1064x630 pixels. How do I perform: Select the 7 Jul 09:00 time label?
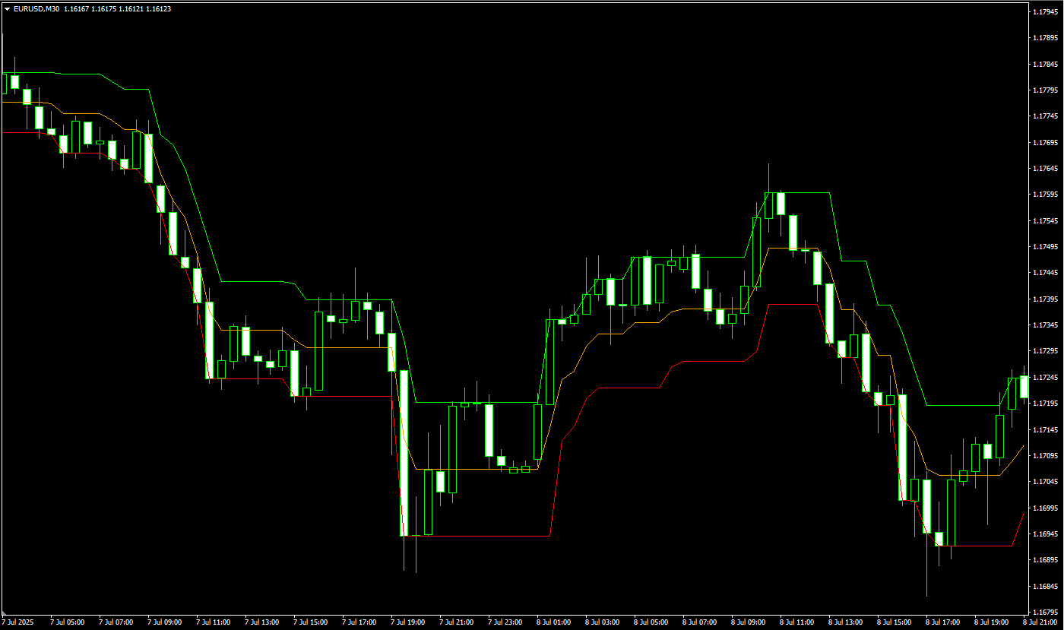coord(164,622)
